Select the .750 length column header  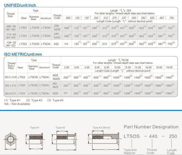point(171,18)
